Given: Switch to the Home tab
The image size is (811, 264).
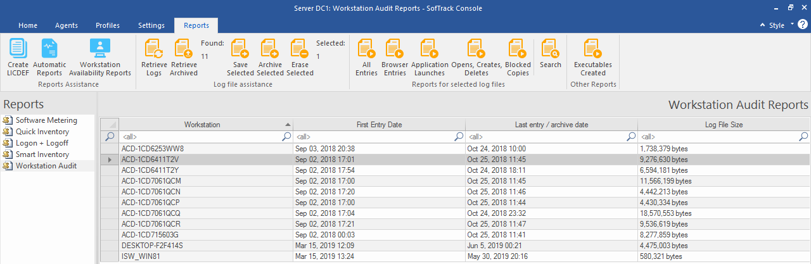Looking at the screenshot, I should click(x=28, y=25).
